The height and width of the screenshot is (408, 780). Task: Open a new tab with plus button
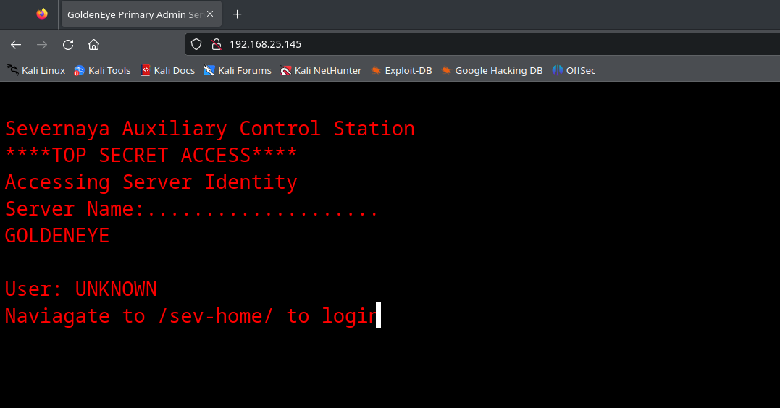click(238, 14)
